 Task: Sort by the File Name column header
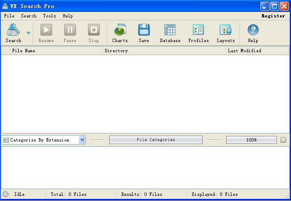(x=56, y=51)
